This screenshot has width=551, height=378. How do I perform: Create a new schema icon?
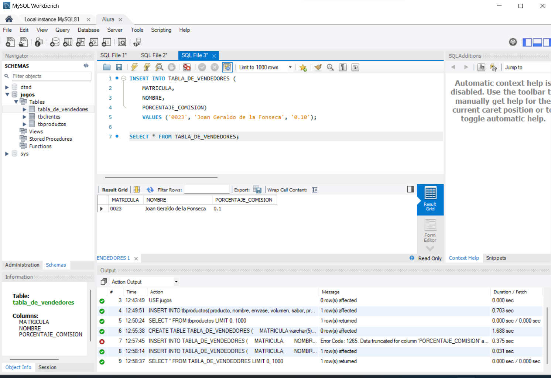tap(55, 42)
